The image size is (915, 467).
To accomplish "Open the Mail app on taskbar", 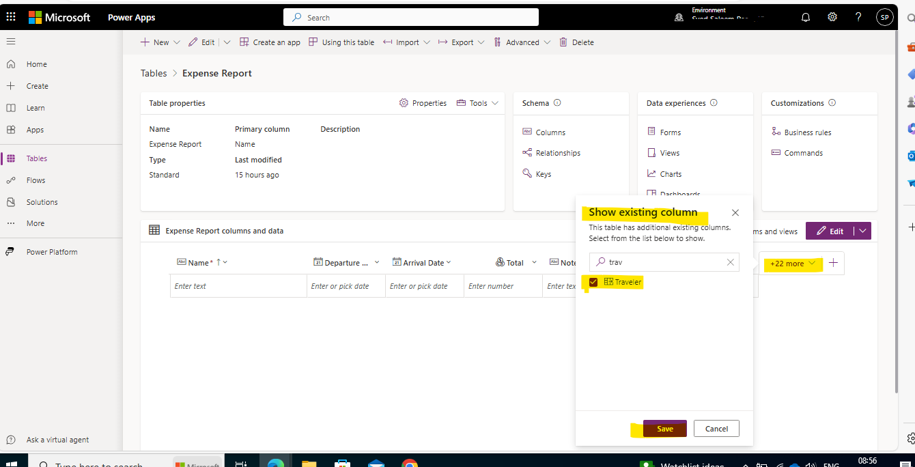I will [x=376, y=464].
